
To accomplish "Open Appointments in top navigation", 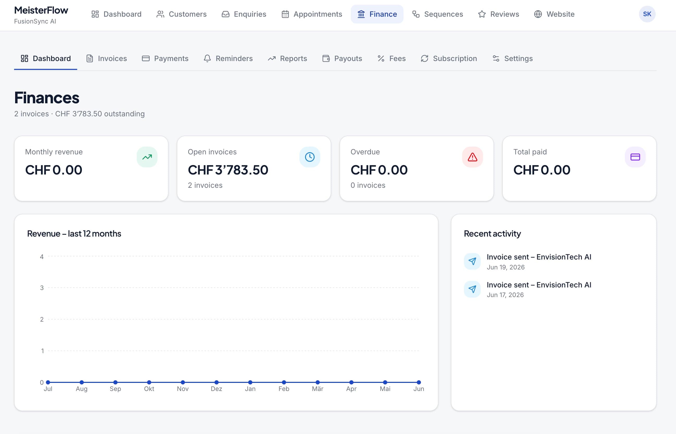I will click(x=312, y=14).
